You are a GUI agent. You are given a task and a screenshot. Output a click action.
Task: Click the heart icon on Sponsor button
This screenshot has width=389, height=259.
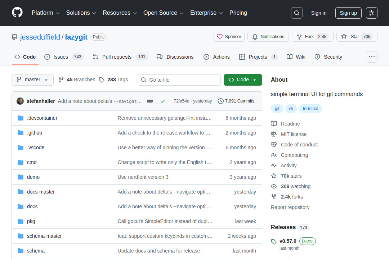point(220,36)
